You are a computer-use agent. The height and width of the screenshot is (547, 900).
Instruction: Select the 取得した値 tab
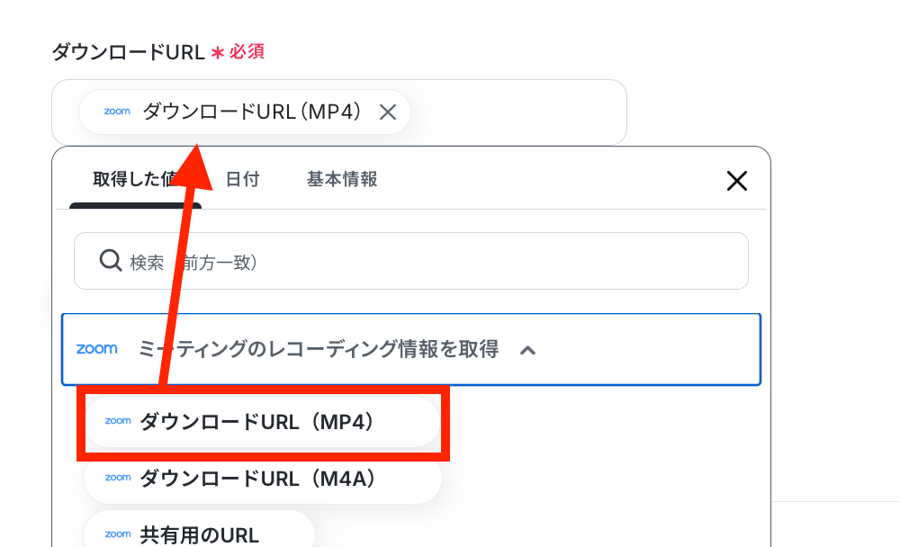pyautogui.click(x=136, y=180)
